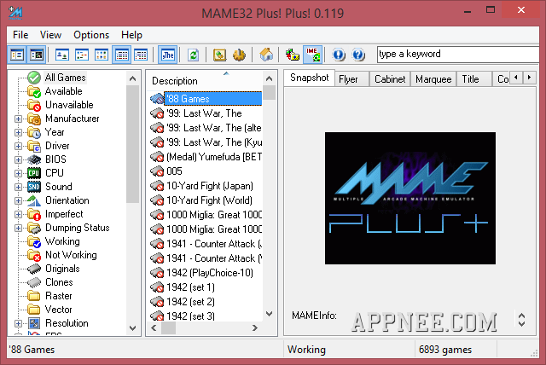
Task: Expand the Orientation folder
Action: point(18,200)
